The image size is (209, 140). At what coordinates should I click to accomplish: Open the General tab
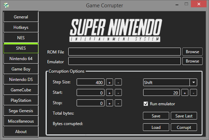[21, 17]
